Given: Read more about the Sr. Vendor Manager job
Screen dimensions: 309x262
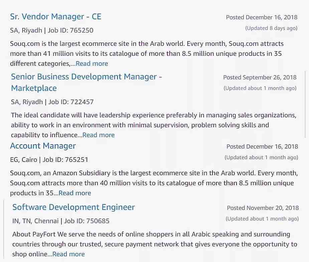Looking at the screenshot, I should click(92, 63).
